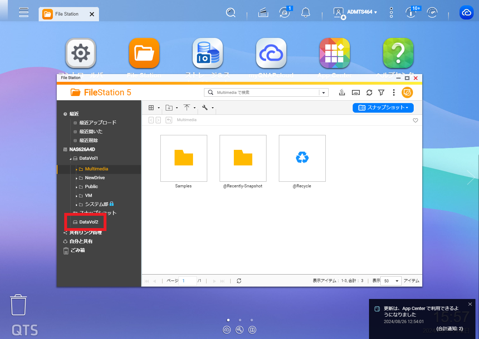Select NewDrive folder in tree
The width and height of the screenshot is (479, 339).
(x=95, y=178)
